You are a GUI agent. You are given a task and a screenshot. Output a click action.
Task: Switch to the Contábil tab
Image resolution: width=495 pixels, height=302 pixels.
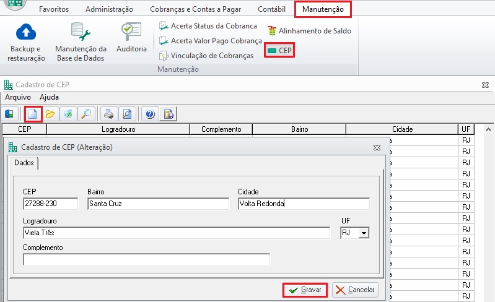pyautogui.click(x=271, y=9)
